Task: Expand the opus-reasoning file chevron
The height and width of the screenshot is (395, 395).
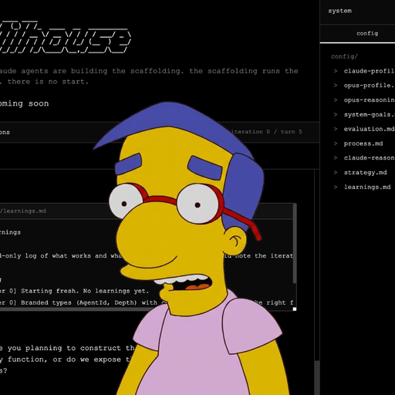Action: click(x=336, y=100)
